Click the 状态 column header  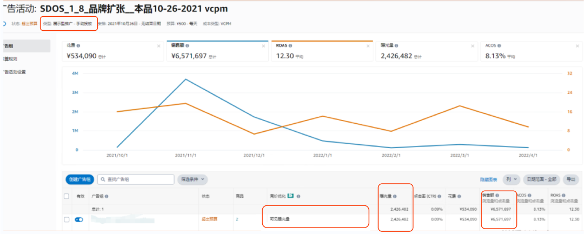(205, 196)
